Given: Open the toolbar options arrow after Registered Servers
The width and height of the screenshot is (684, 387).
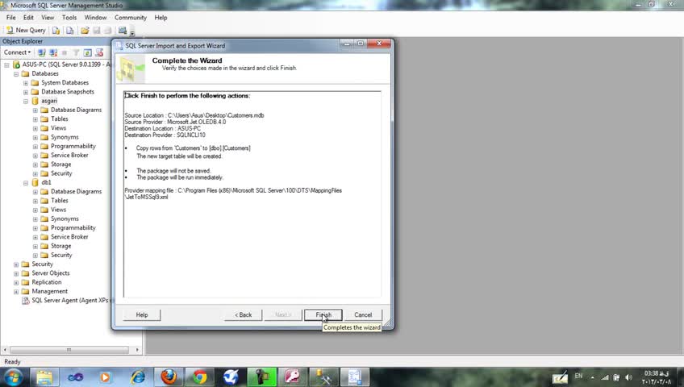Looking at the screenshot, I should pyautogui.click(x=132, y=31).
